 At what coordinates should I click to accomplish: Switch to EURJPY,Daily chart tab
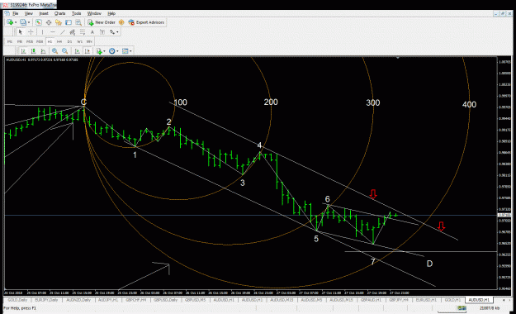pyautogui.click(x=46, y=300)
